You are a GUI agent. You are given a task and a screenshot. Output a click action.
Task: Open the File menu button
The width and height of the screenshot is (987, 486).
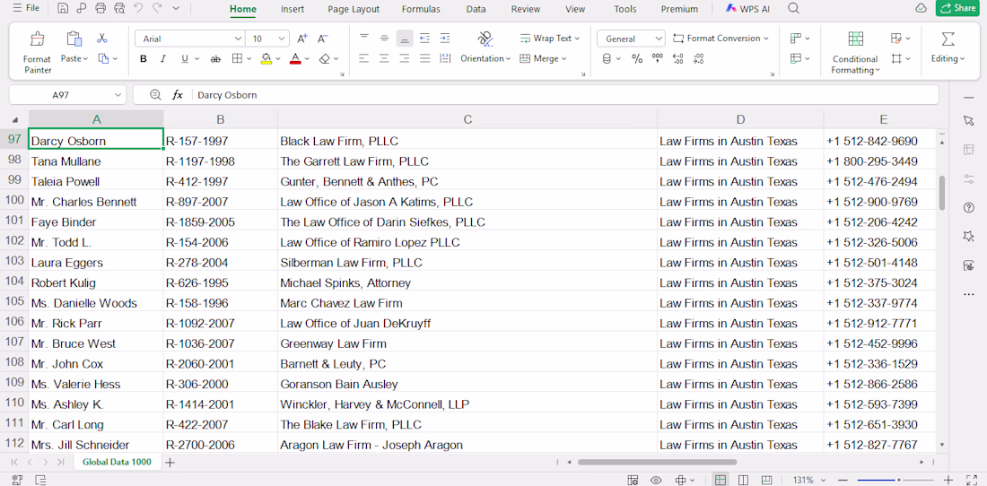tap(26, 8)
